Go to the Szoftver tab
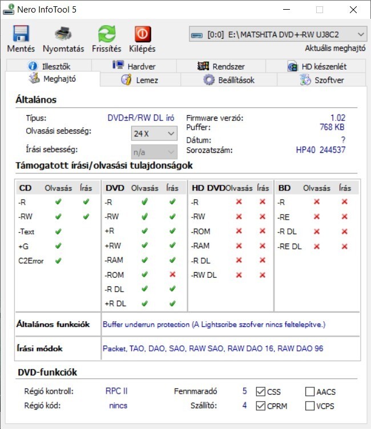 point(321,80)
